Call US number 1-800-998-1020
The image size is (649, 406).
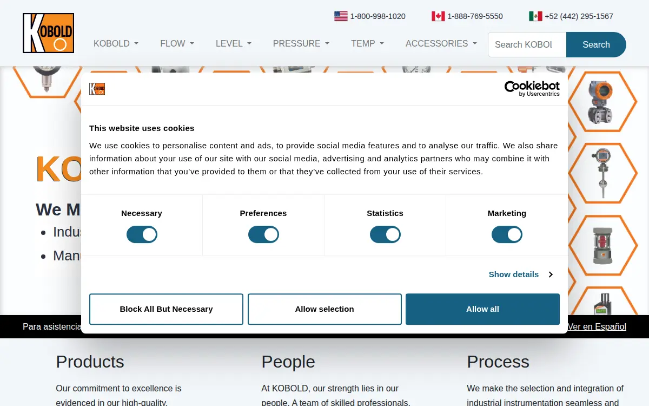tap(378, 16)
